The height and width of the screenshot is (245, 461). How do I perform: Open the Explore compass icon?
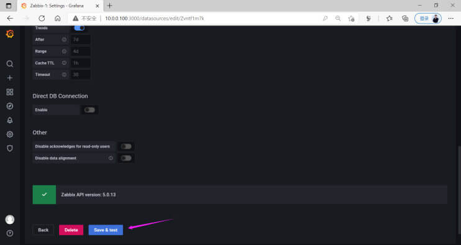coord(10,106)
